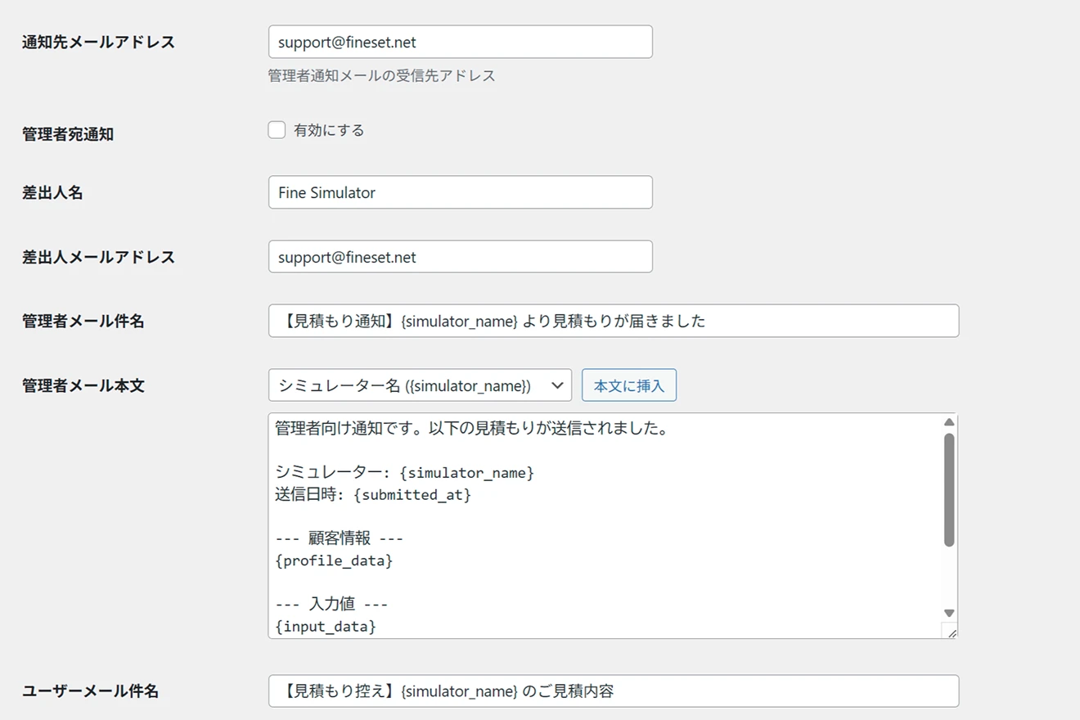Viewport: 1080px width, 720px height.
Task: Click the 有効にする checkbox label text
Action: [329, 130]
